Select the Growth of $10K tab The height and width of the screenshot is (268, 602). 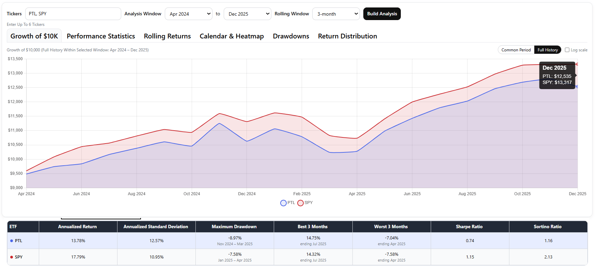pos(34,36)
